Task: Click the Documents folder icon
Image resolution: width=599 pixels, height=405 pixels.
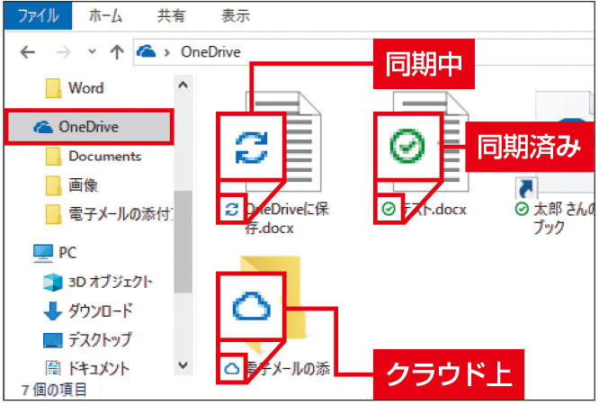Action: [x=53, y=156]
